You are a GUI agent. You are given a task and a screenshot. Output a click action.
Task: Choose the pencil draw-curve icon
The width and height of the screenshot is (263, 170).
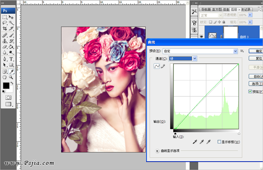tap(163, 67)
